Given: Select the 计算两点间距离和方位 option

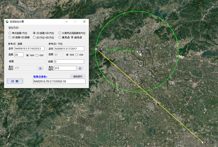Looking at the screenshot, I should click(72, 33).
